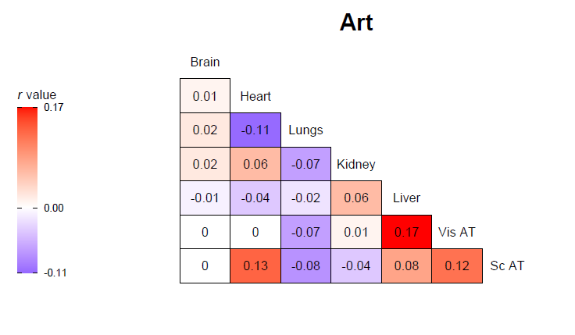The height and width of the screenshot is (335, 575).
Task: Click the 0.13 cell in the Sc AT row
Action: (x=255, y=266)
